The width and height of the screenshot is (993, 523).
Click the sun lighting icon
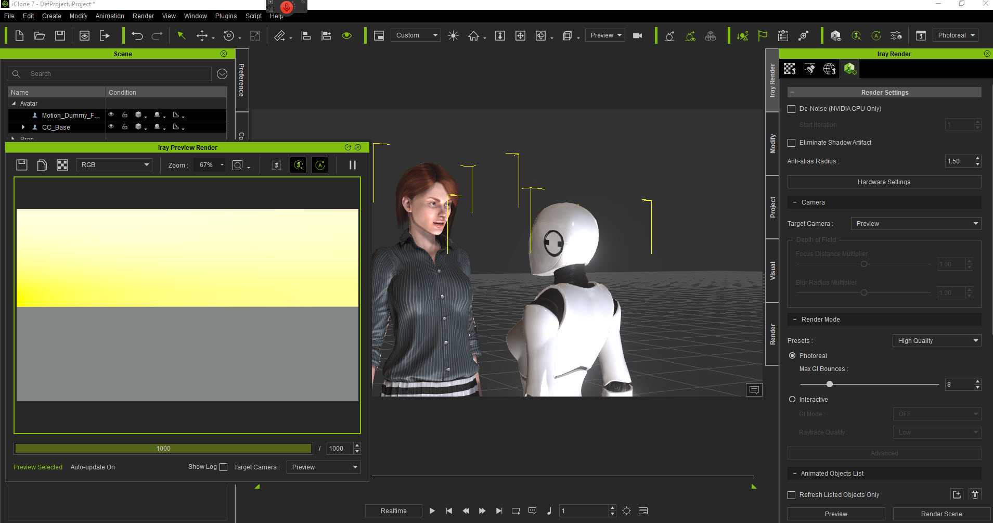pyautogui.click(x=453, y=35)
